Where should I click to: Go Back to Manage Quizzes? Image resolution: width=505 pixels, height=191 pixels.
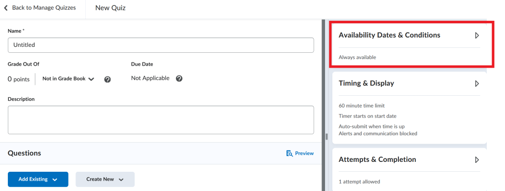pyautogui.click(x=40, y=8)
